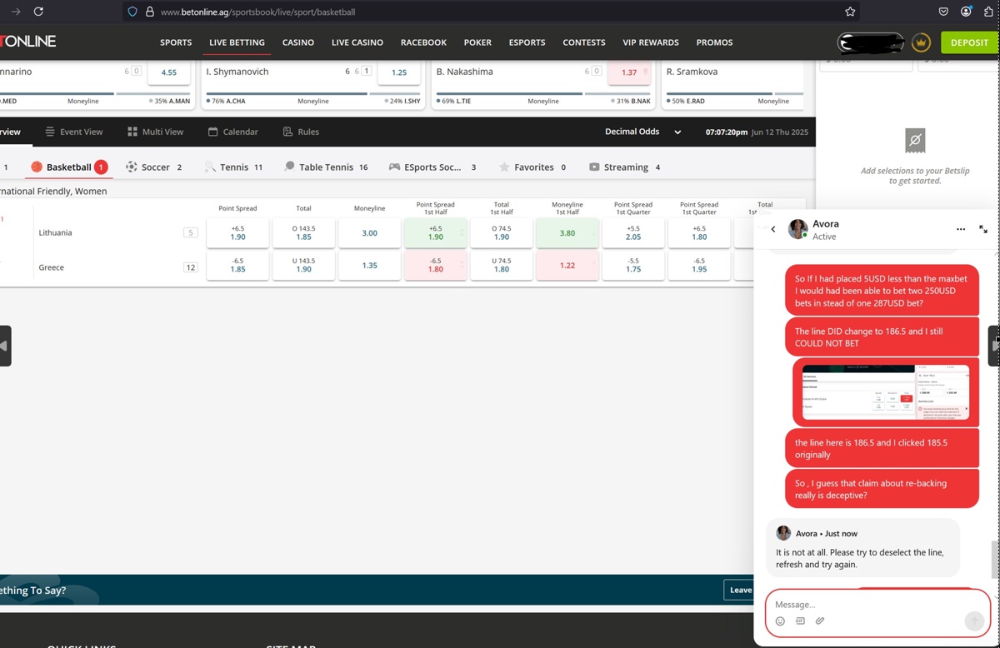Open the GIF picker in chat

click(x=800, y=621)
